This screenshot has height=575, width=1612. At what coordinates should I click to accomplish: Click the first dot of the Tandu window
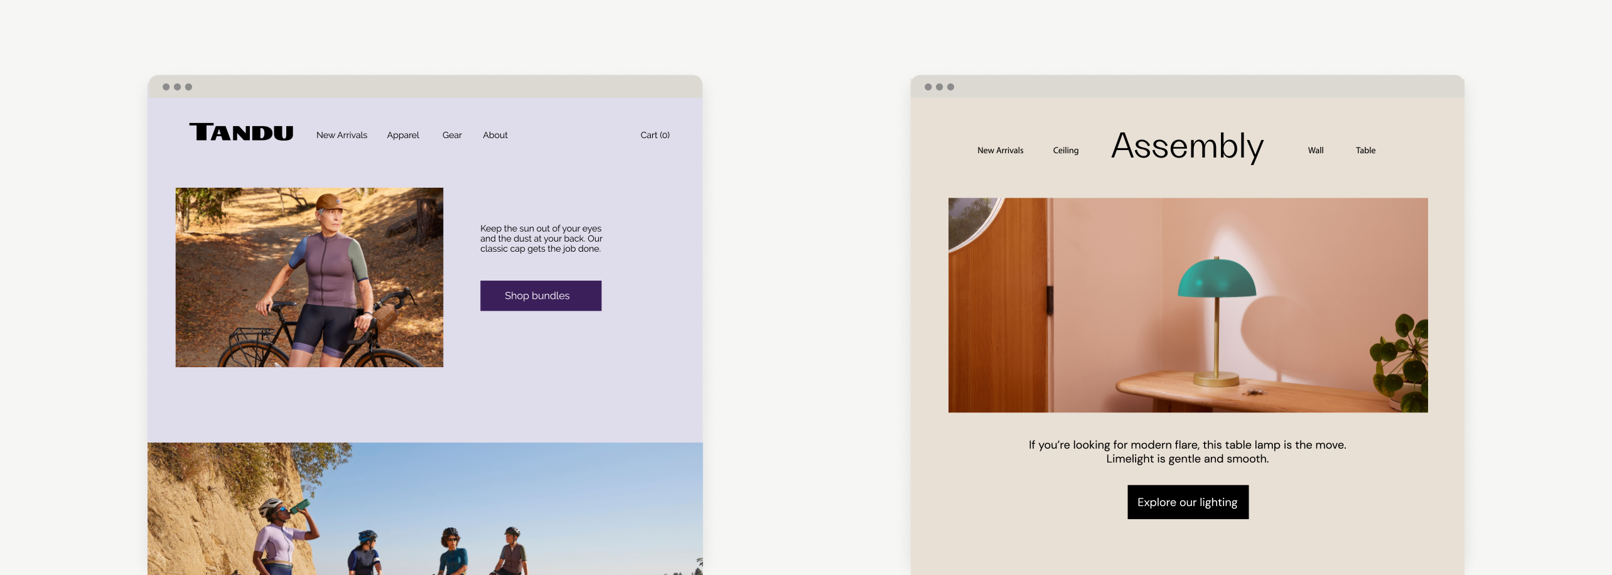(x=166, y=87)
